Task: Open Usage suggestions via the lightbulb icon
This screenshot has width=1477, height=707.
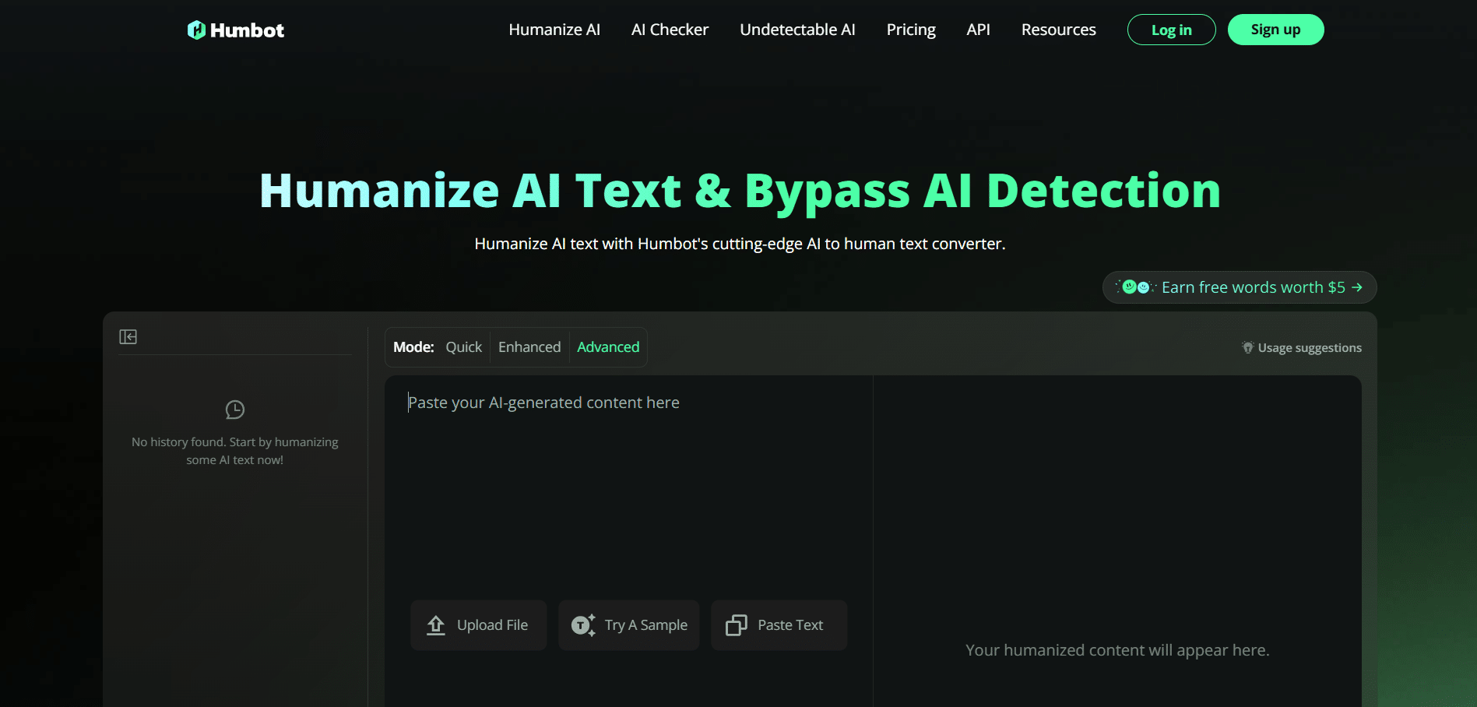Action: pyautogui.click(x=1248, y=347)
